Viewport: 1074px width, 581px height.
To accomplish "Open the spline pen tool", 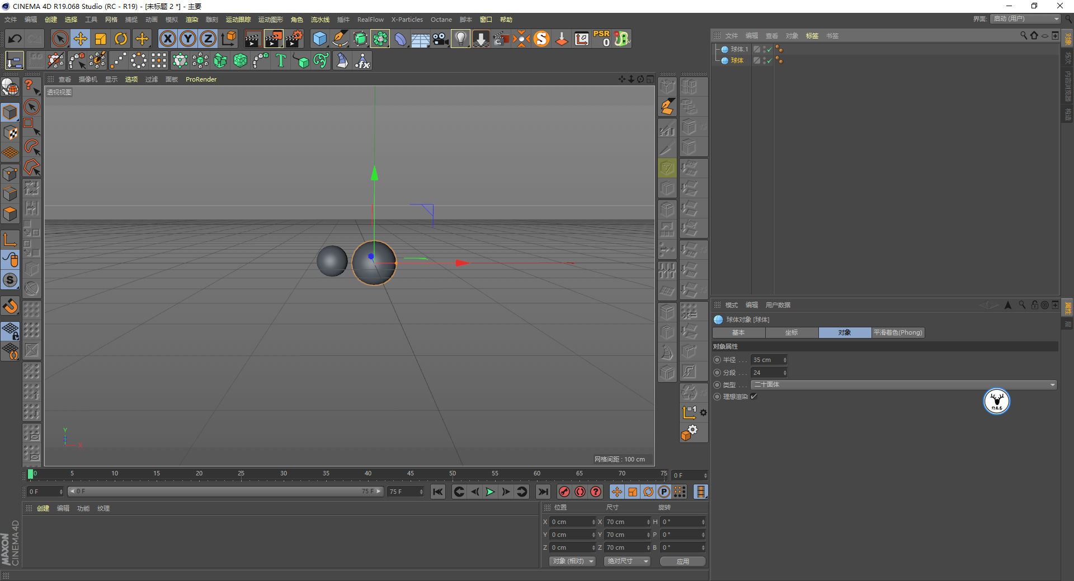I will (x=340, y=39).
